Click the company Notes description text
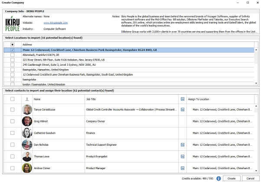This screenshot has height=182, width=261. click(189, 24)
